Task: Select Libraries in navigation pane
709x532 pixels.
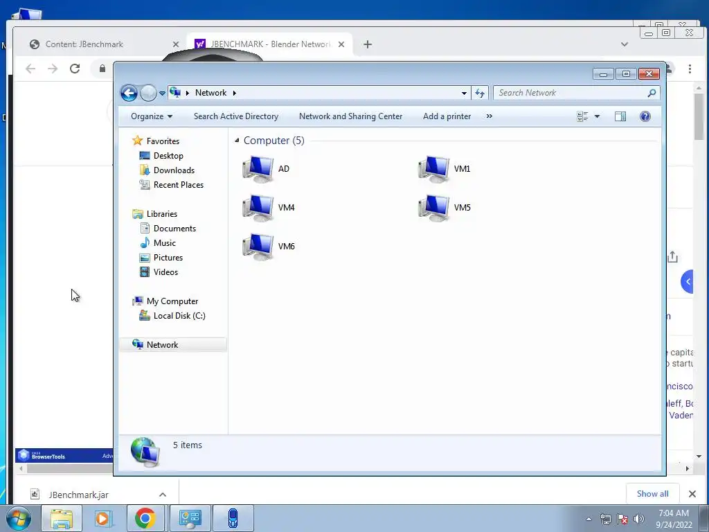Action: pos(161,214)
